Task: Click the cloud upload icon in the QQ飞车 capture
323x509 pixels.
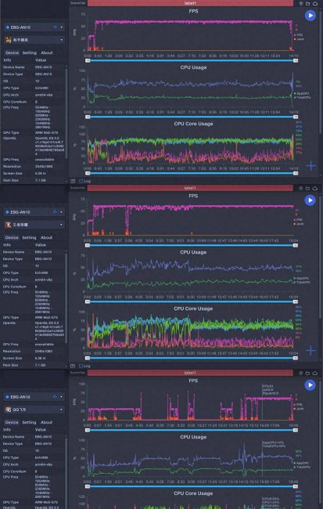Action: pos(315,374)
